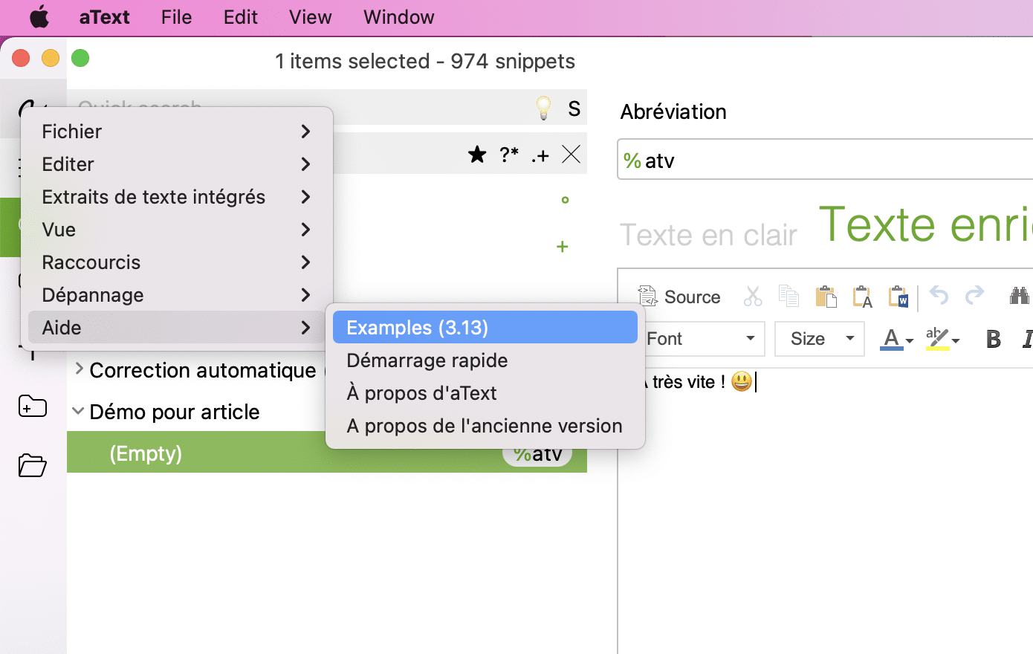Click the Paste clipboard icon
This screenshot has height=654, width=1033.
coord(826,297)
